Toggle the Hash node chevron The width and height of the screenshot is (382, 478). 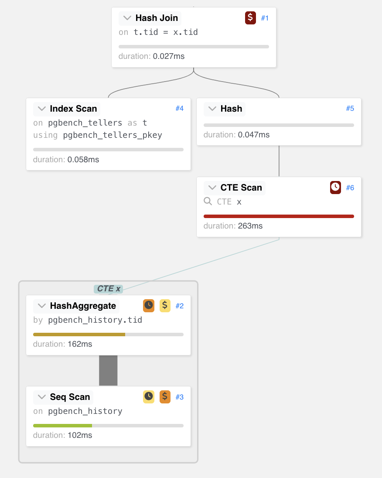[212, 109]
